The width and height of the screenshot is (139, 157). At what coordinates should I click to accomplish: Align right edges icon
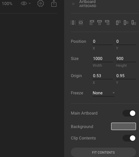107,23
